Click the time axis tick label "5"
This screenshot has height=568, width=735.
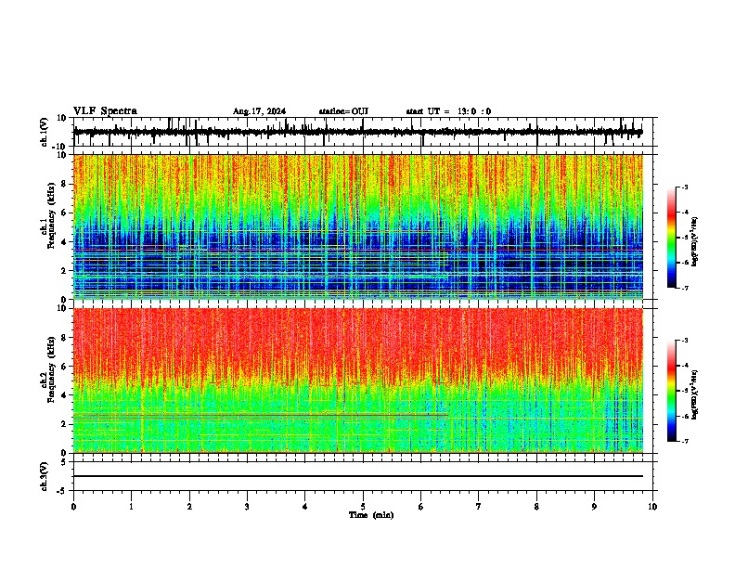point(363,507)
